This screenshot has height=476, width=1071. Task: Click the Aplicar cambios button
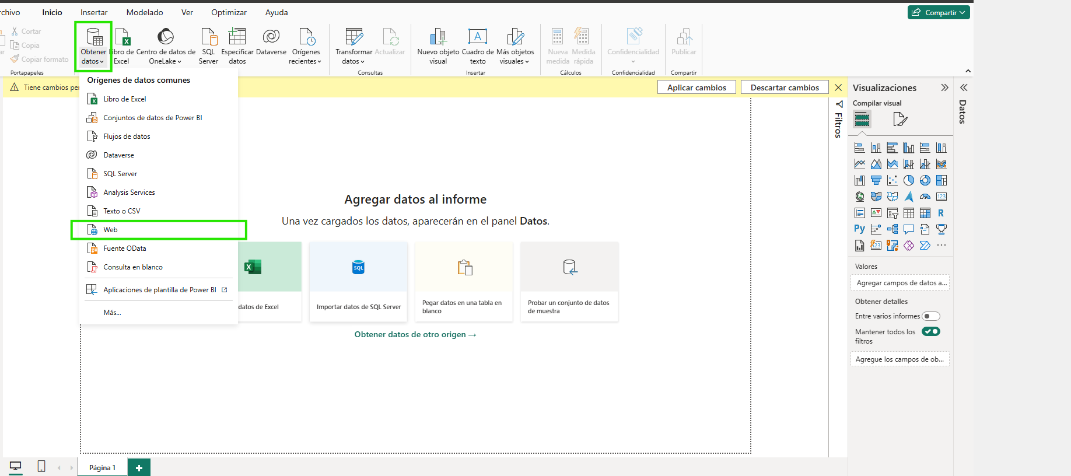696,87
